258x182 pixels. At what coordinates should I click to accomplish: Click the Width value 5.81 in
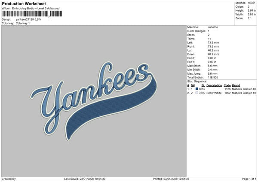tap(252, 15)
